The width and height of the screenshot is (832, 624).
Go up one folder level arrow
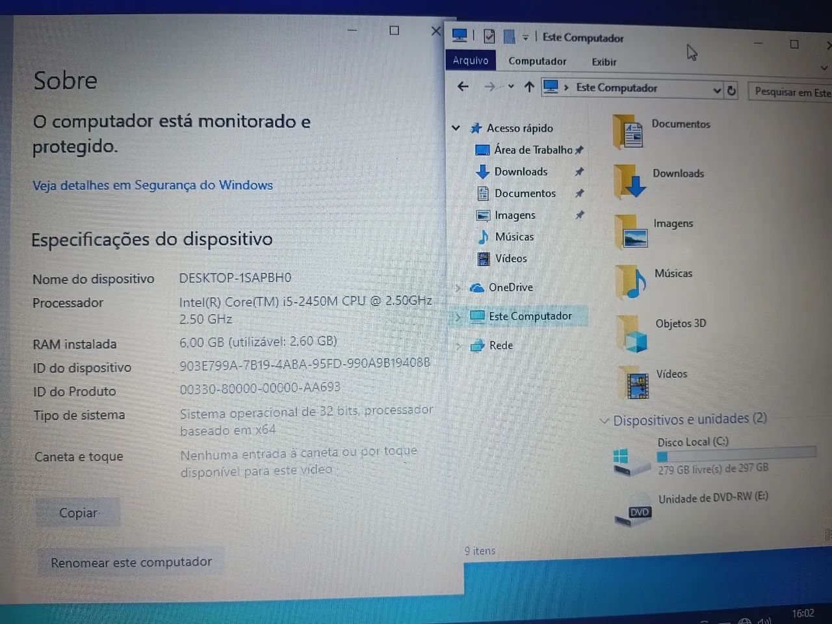click(529, 86)
